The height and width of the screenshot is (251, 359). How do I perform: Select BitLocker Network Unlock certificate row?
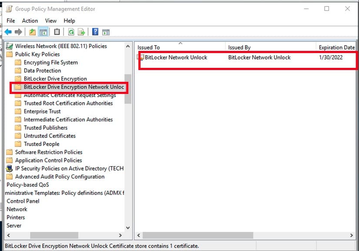pos(176,57)
